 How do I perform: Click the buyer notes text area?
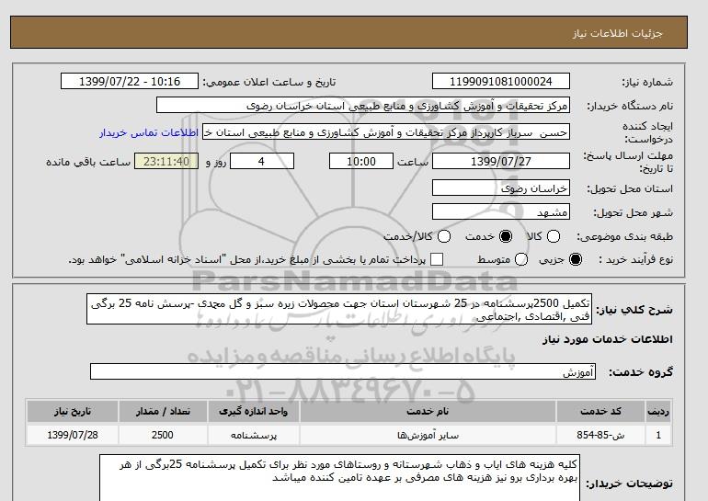pyautogui.click(x=339, y=477)
